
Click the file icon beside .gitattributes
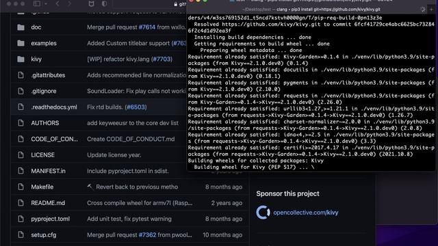click(x=21, y=75)
